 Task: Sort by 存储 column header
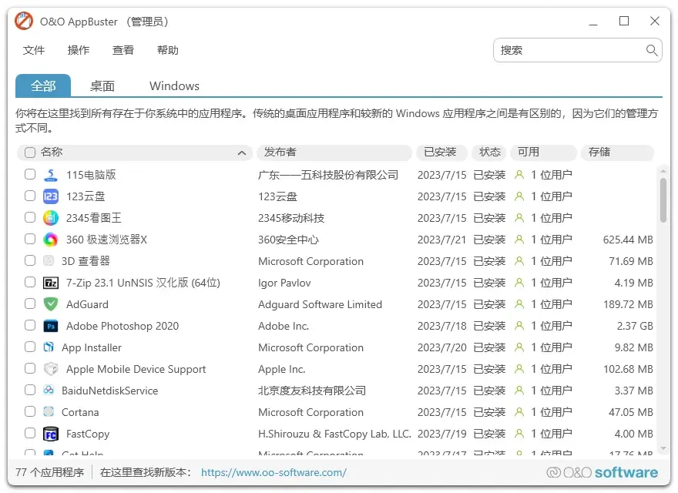pyautogui.click(x=617, y=153)
